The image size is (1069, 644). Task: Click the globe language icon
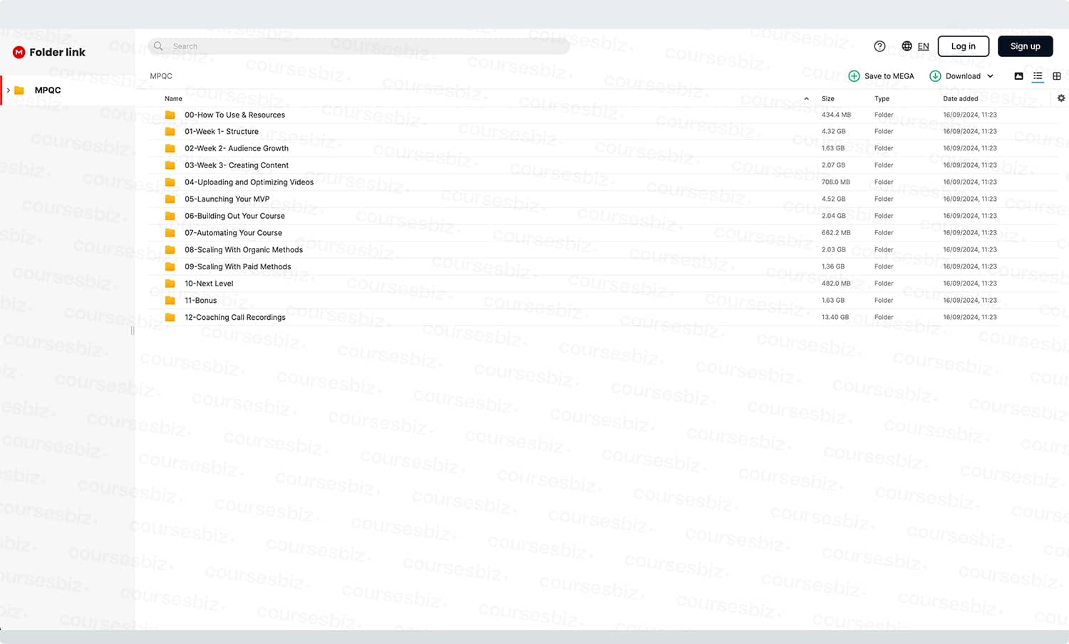(x=907, y=46)
